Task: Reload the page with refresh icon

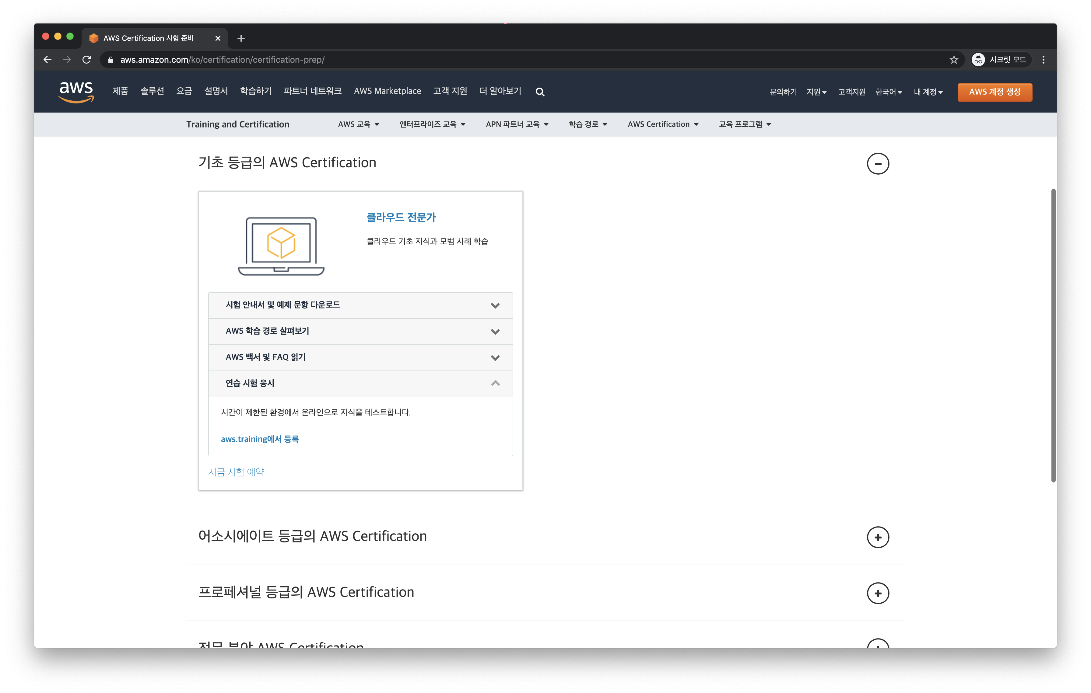Action: [86, 60]
